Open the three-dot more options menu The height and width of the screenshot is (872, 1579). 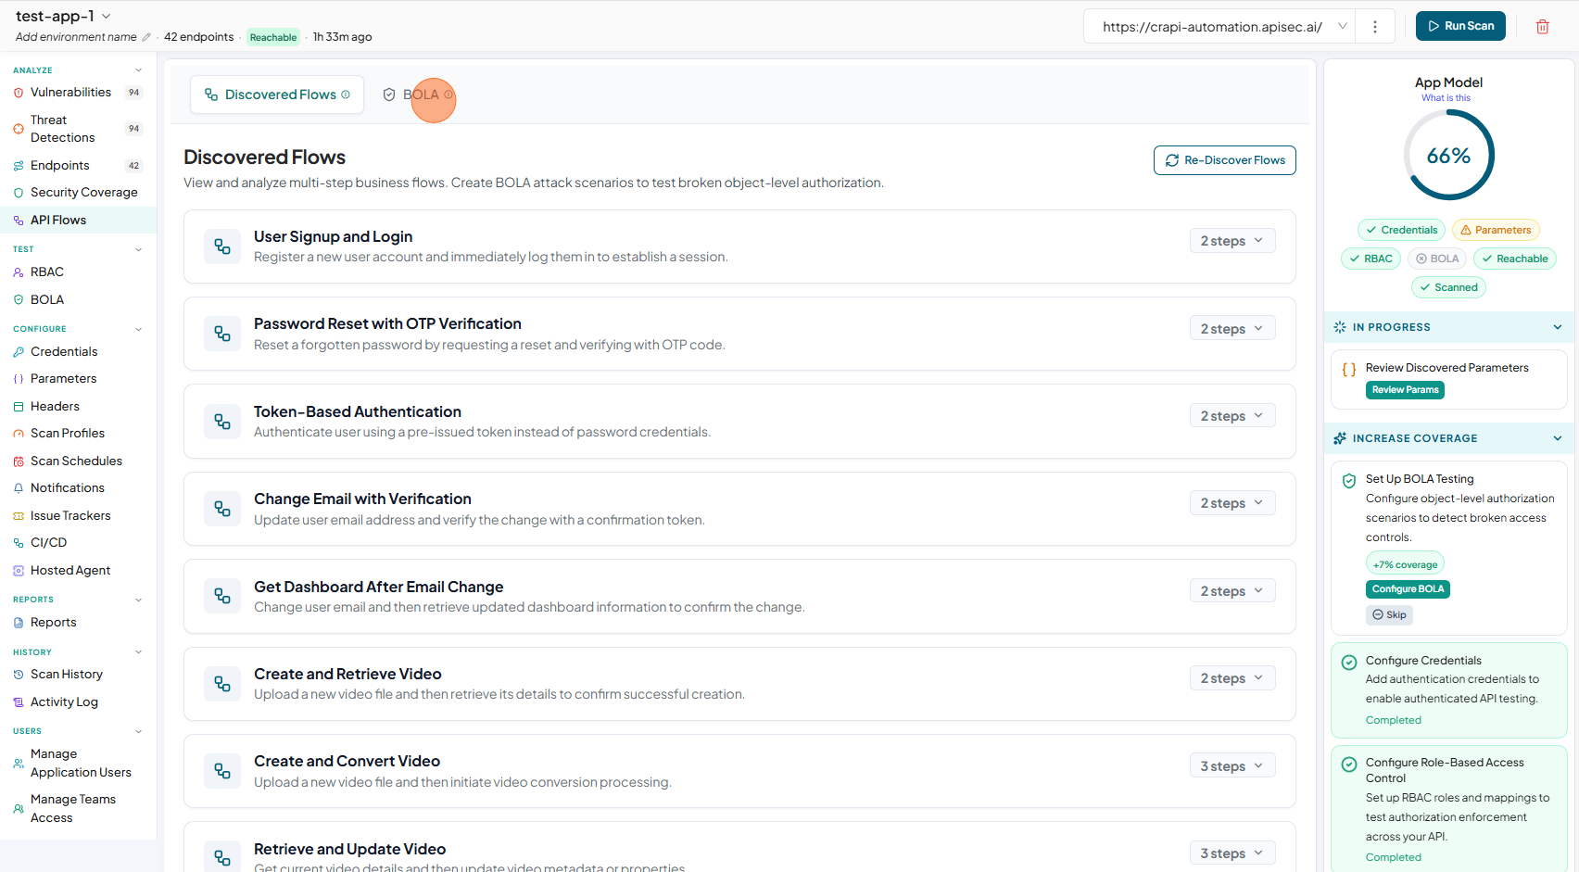click(1375, 27)
